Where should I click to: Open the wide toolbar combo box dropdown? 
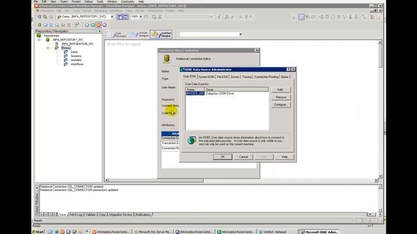coord(211,17)
